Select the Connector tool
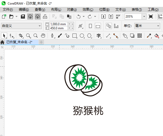This screenshot has height=136, width=163. tap(116, 36)
